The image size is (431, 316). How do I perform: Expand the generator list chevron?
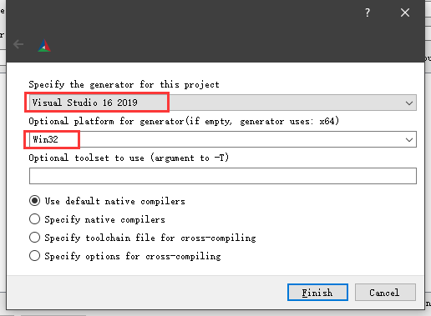click(408, 103)
